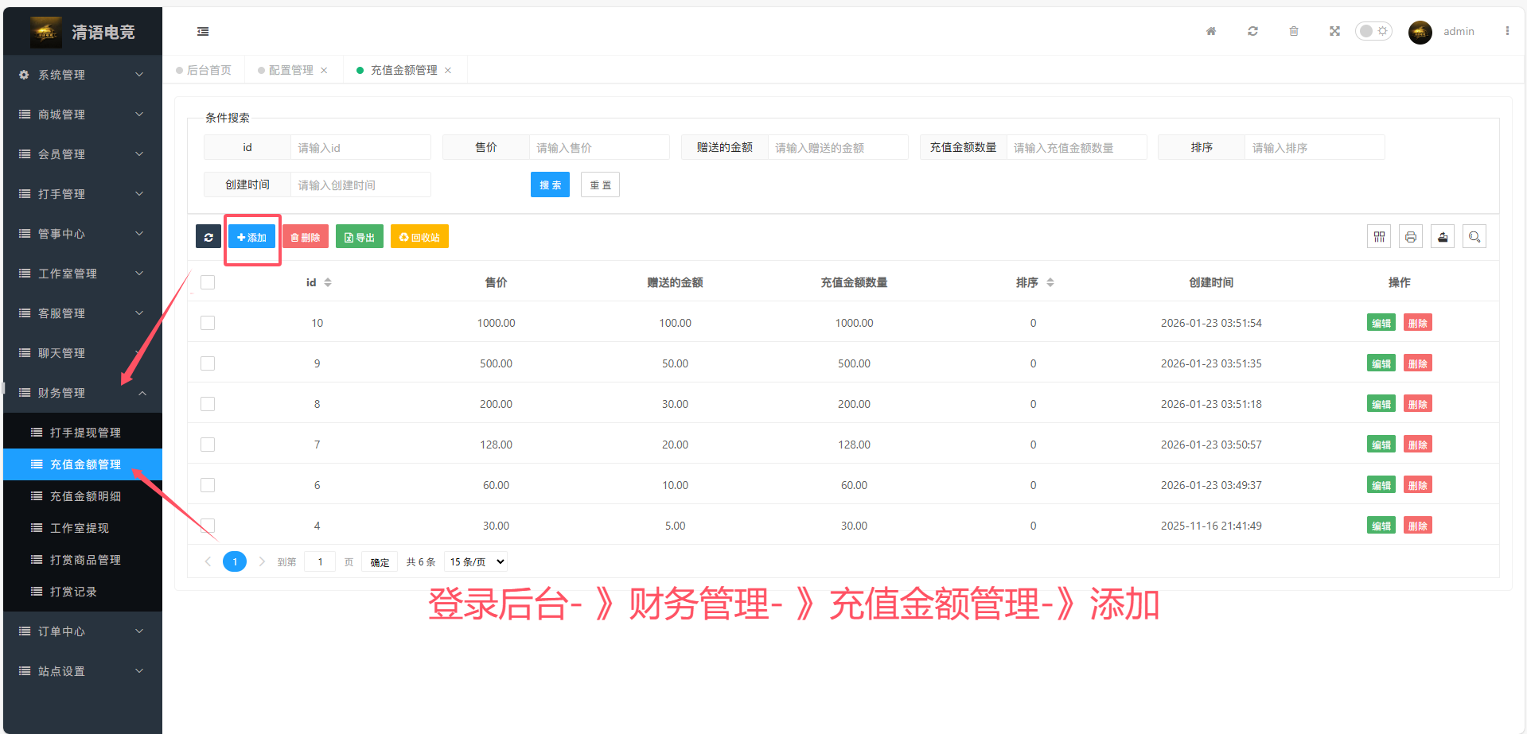Check the select-all checkbox in table header
Viewport: 1527px width, 734px height.
click(x=208, y=282)
